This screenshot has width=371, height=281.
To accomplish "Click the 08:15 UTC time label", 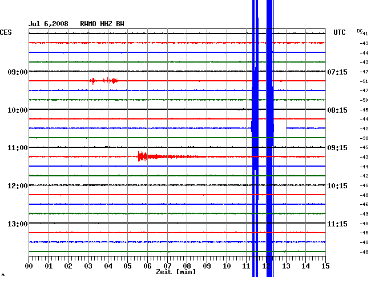I will (x=337, y=110).
